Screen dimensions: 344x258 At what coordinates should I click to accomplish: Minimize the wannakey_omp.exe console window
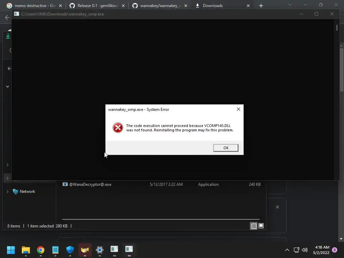pos(301,14)
